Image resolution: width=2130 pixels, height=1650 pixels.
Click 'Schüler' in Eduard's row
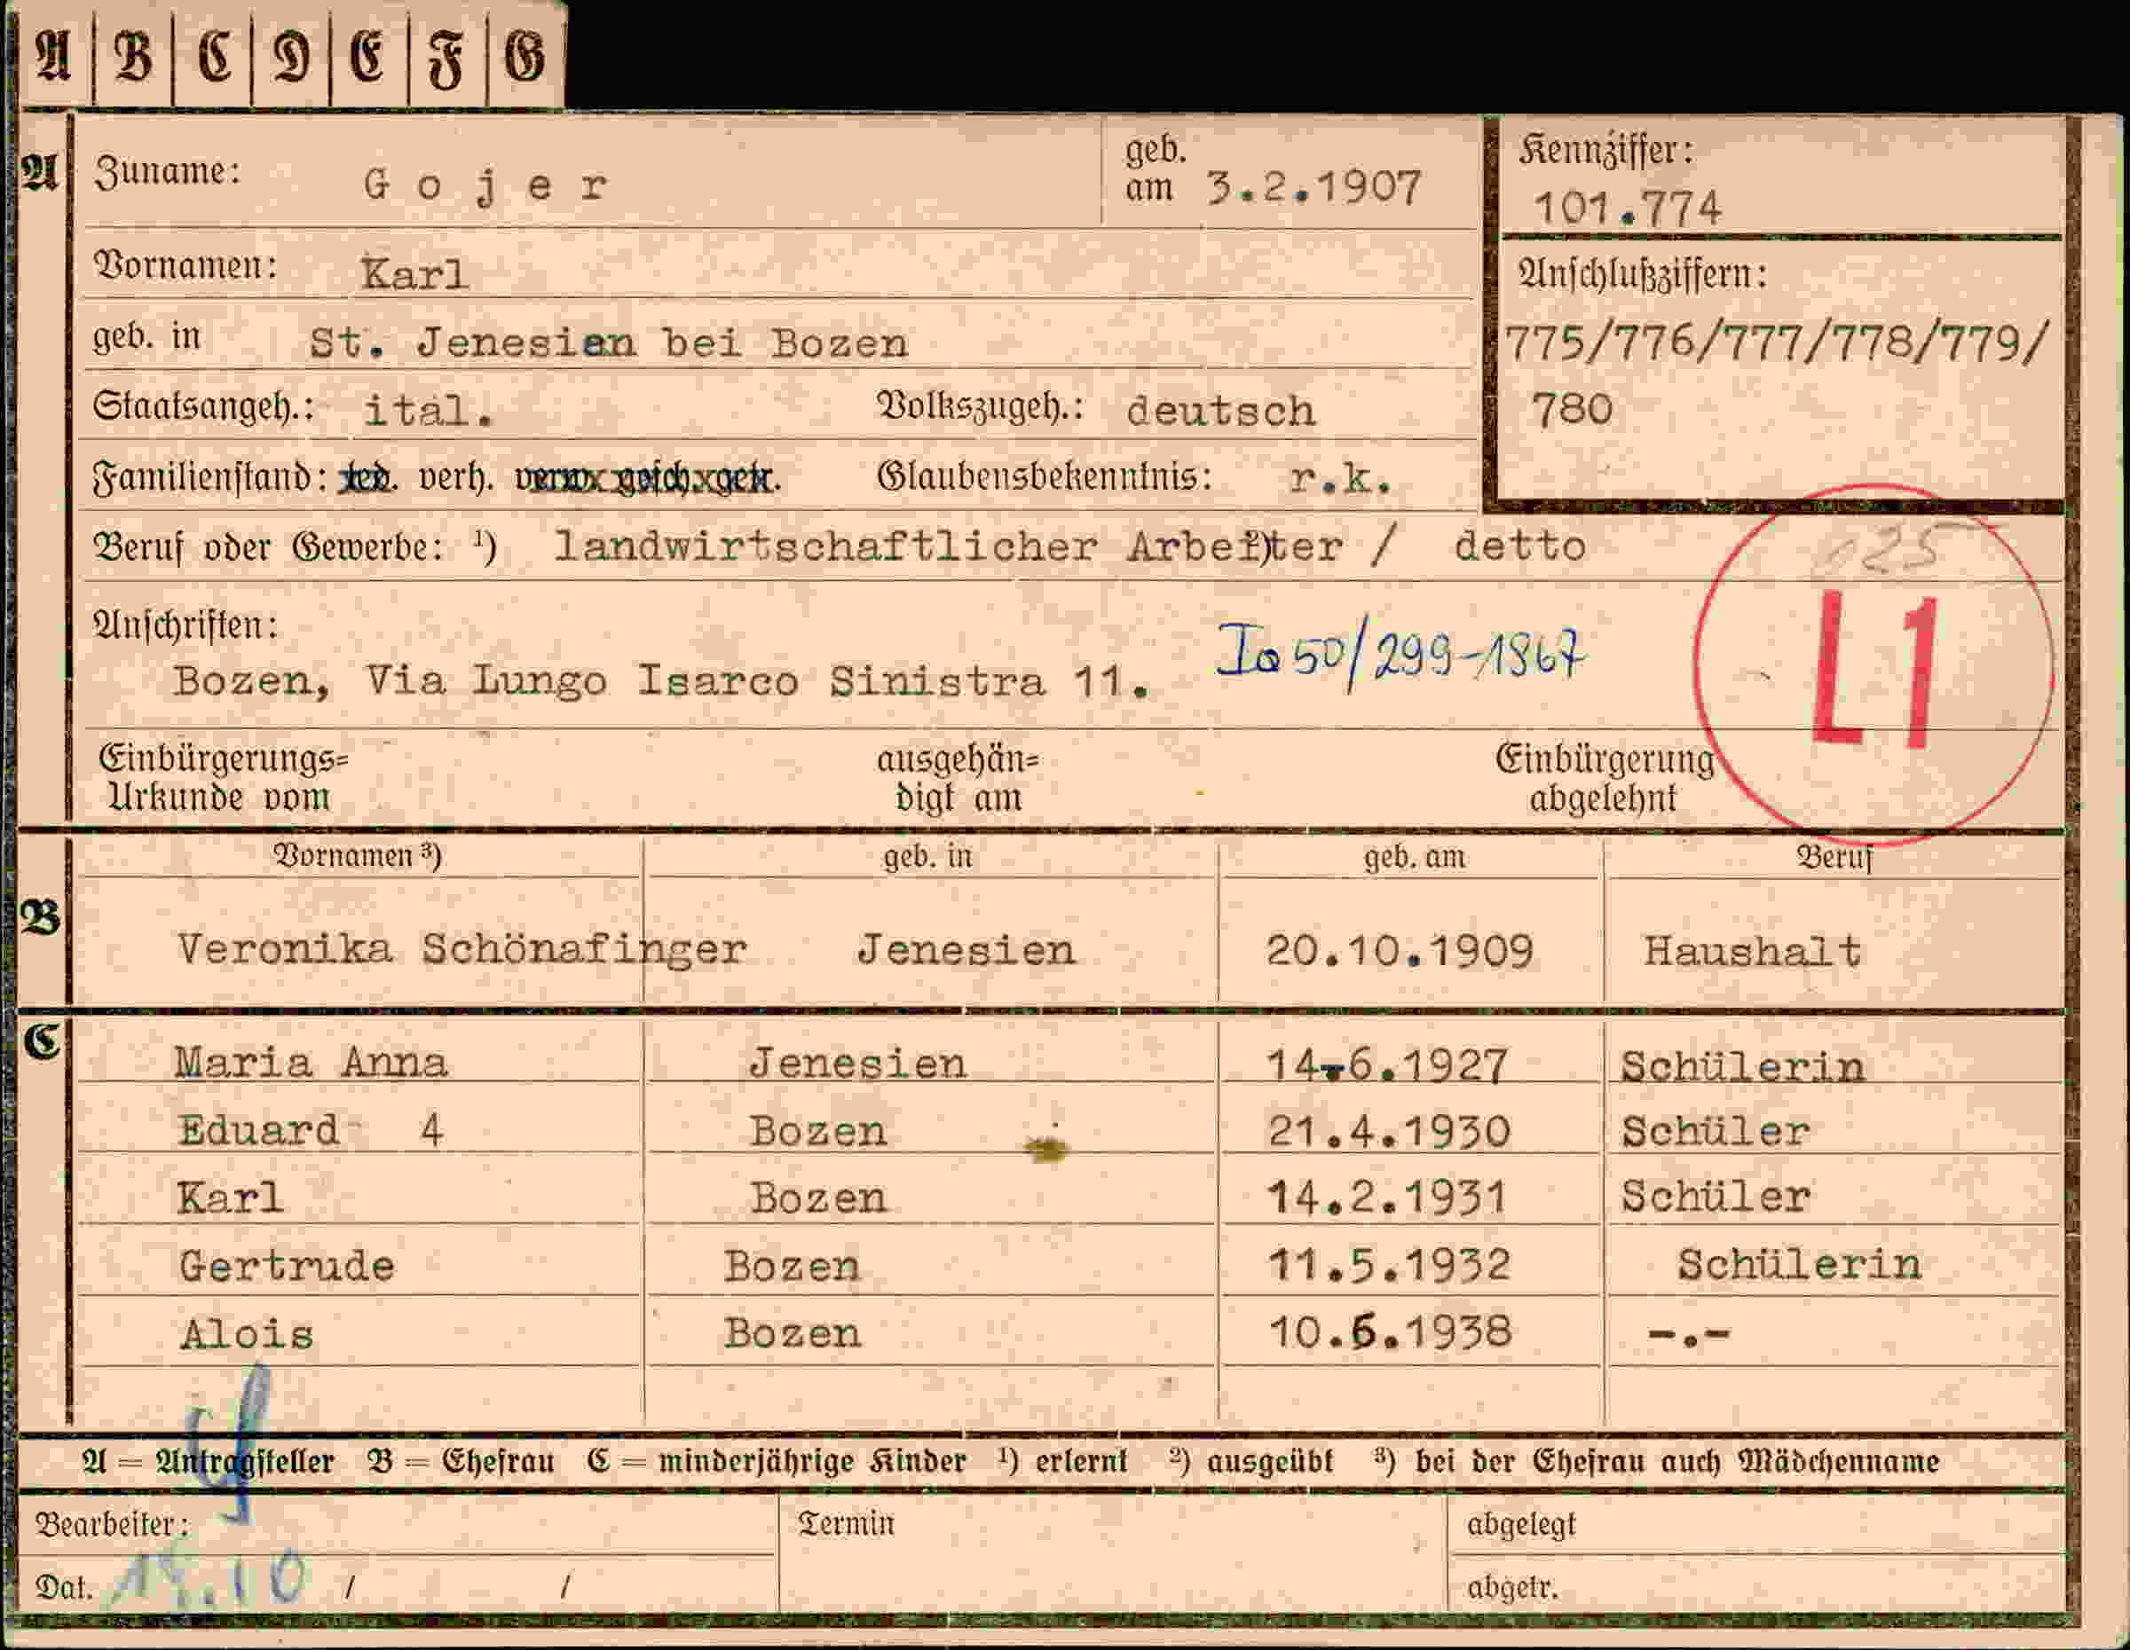(1715, 1132)
